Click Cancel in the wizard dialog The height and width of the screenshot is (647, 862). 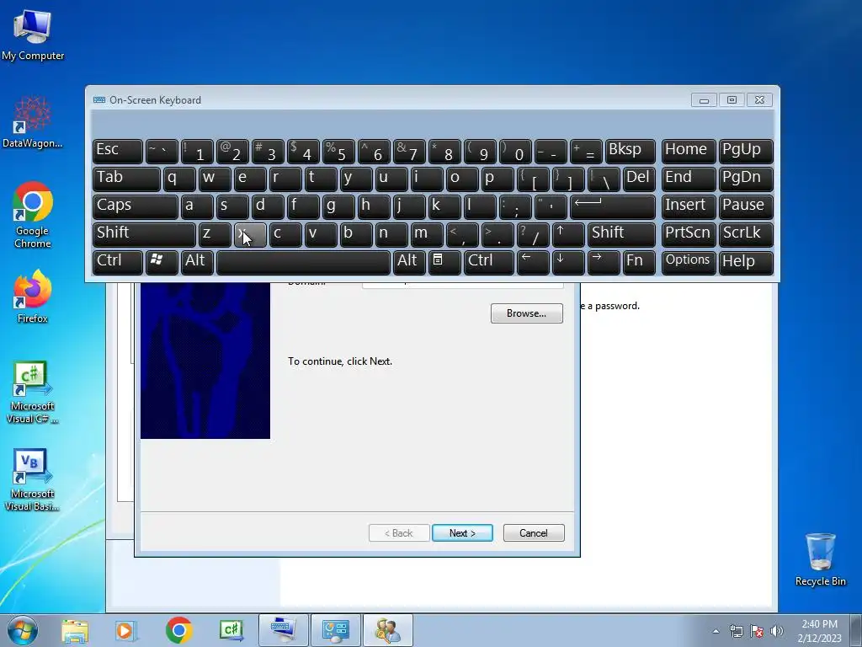[533, 532]
